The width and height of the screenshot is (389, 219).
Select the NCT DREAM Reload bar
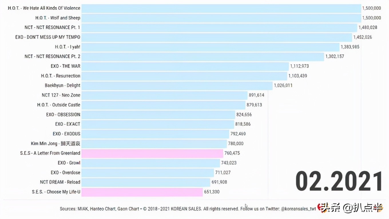click(x=146, y=182)
